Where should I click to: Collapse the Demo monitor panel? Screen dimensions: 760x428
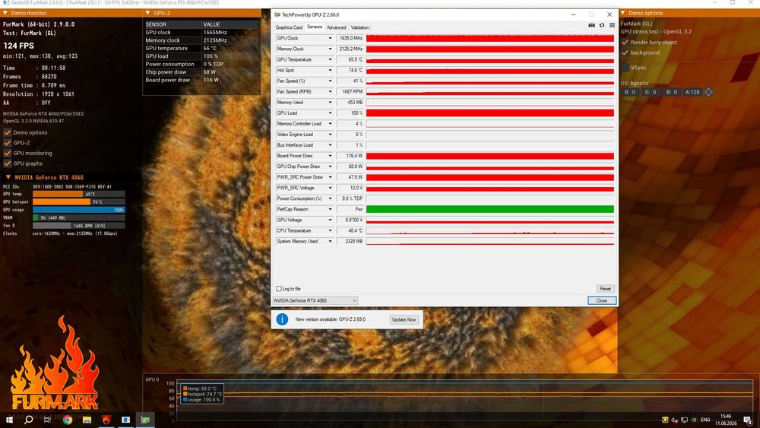coord(5,13)
